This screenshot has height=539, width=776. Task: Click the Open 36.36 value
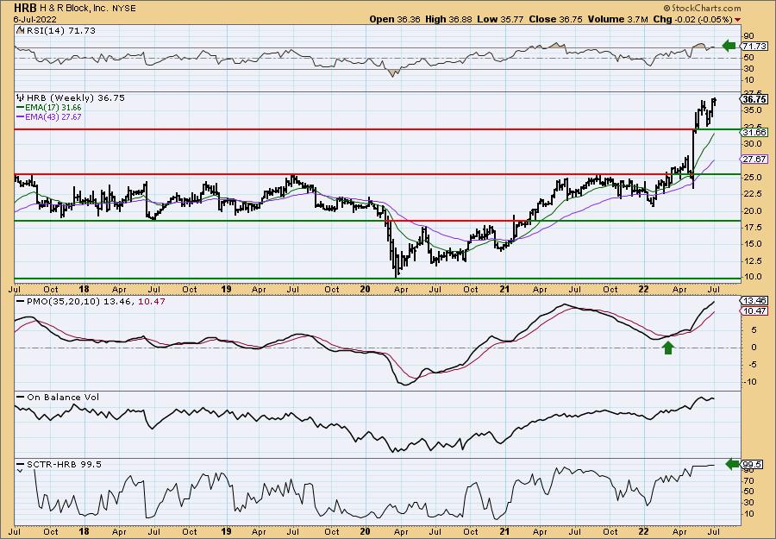click(x=396, y=19)
